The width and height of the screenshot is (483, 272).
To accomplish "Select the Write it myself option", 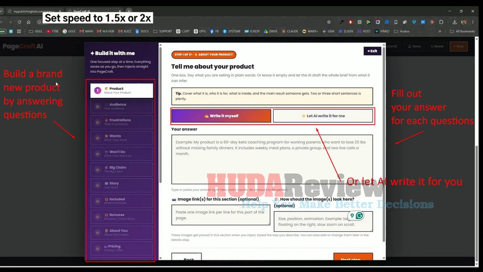I will pyautogui.click(x=221, y=116).
